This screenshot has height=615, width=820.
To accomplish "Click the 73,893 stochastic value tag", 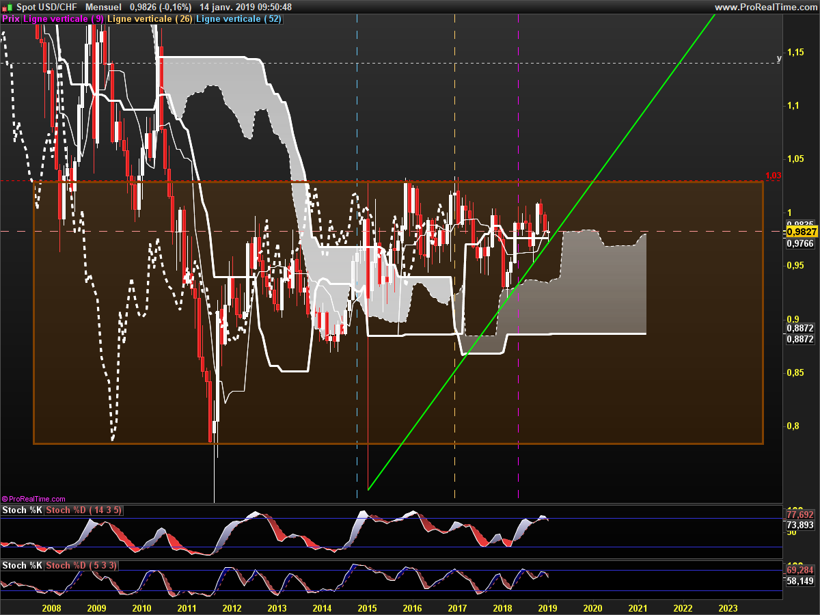I will click(799, 525).
